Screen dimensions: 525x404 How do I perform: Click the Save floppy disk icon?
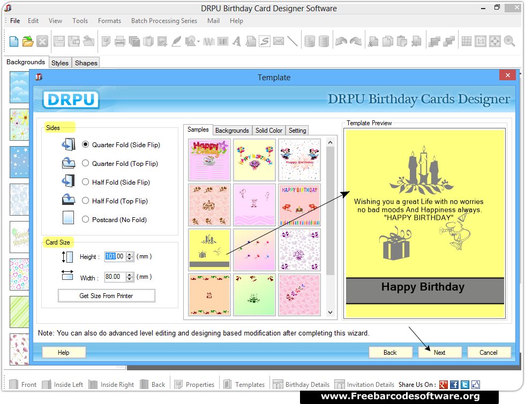click(59, 42)
